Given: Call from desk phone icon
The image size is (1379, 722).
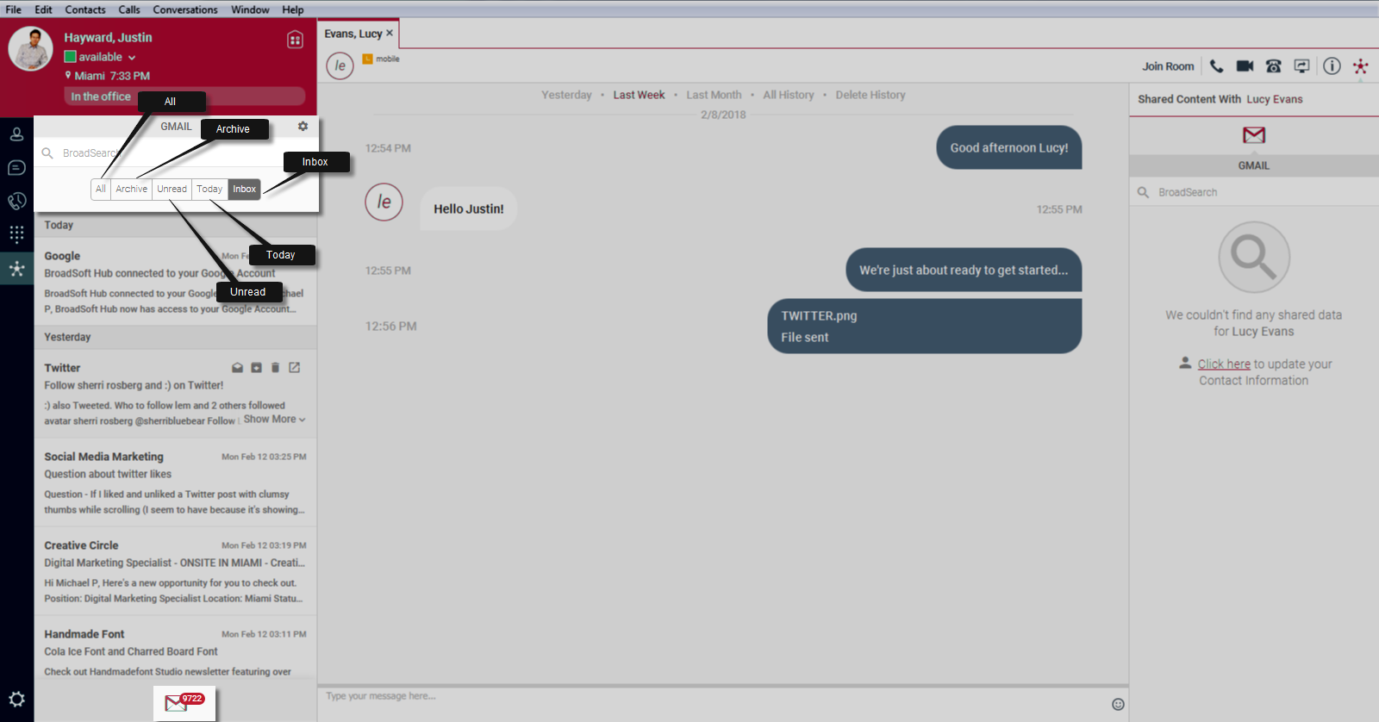Looking at the screenshot, I should click(1273, 66).
